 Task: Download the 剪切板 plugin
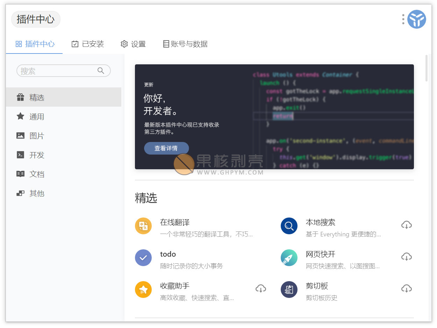coord(406,288)
